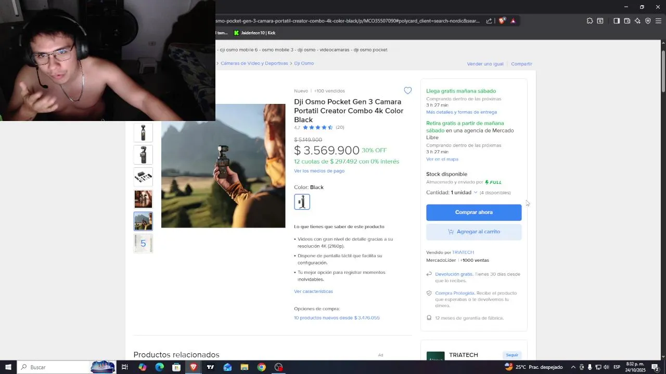Open the Brave Wallet icon
Viewport: 666px width, 374px height.
click(627, 21)
